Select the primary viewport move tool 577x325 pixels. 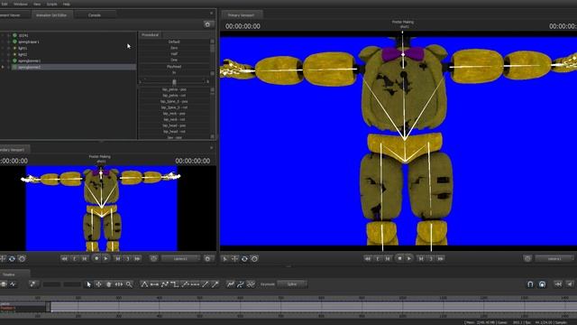[x=234, y=259]
